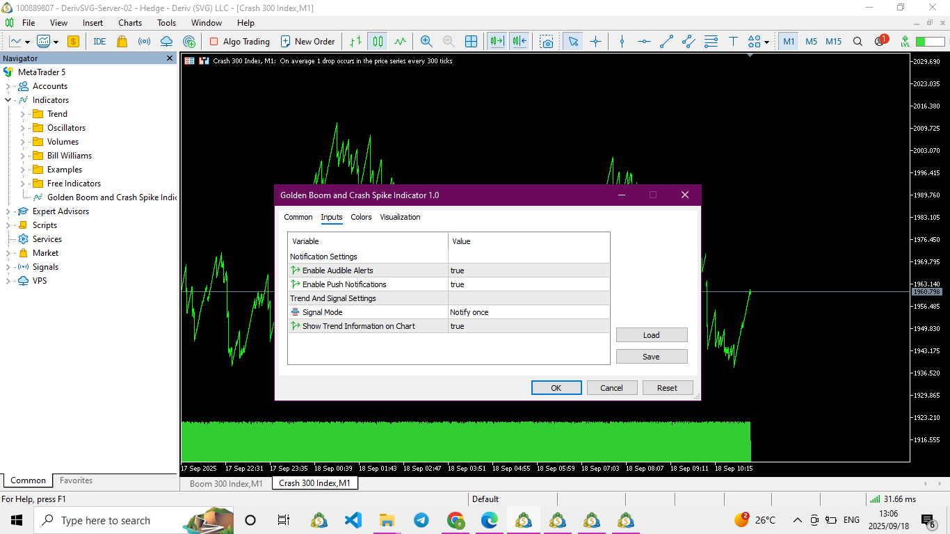
Task: Take a chart screenshot with camera icon
Action: tap(547, 42)
